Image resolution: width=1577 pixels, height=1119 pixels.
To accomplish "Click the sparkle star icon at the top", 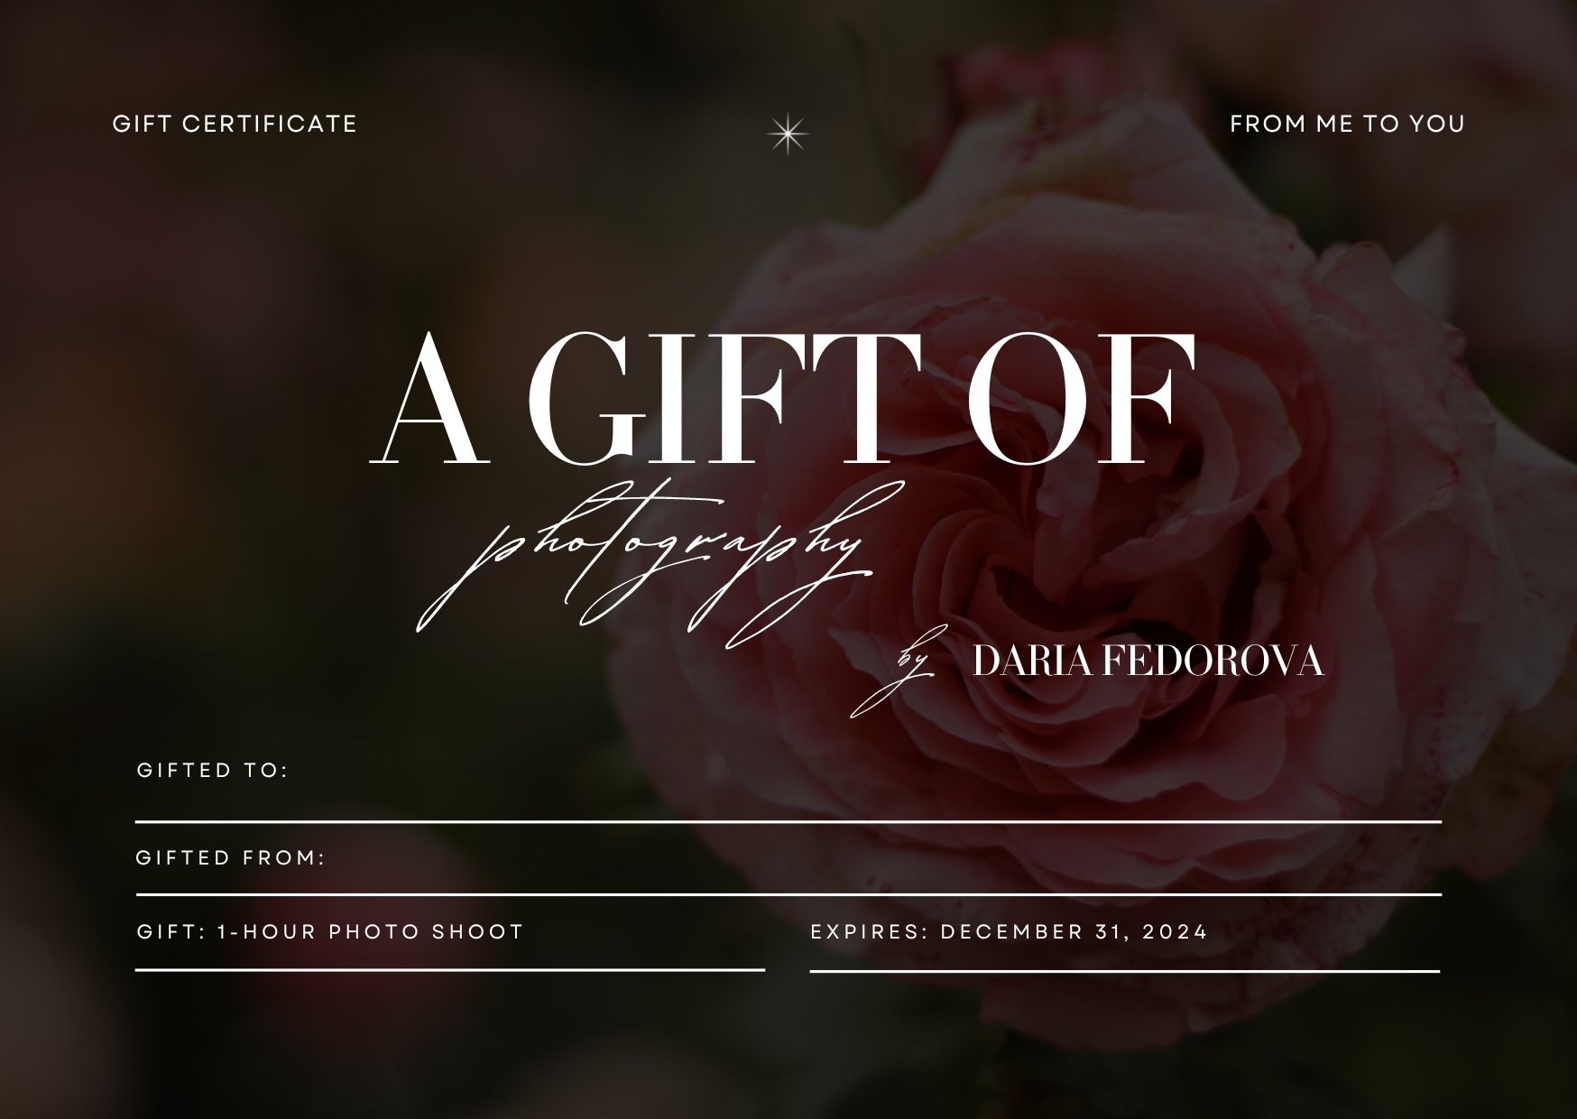I will coord(788,134).
